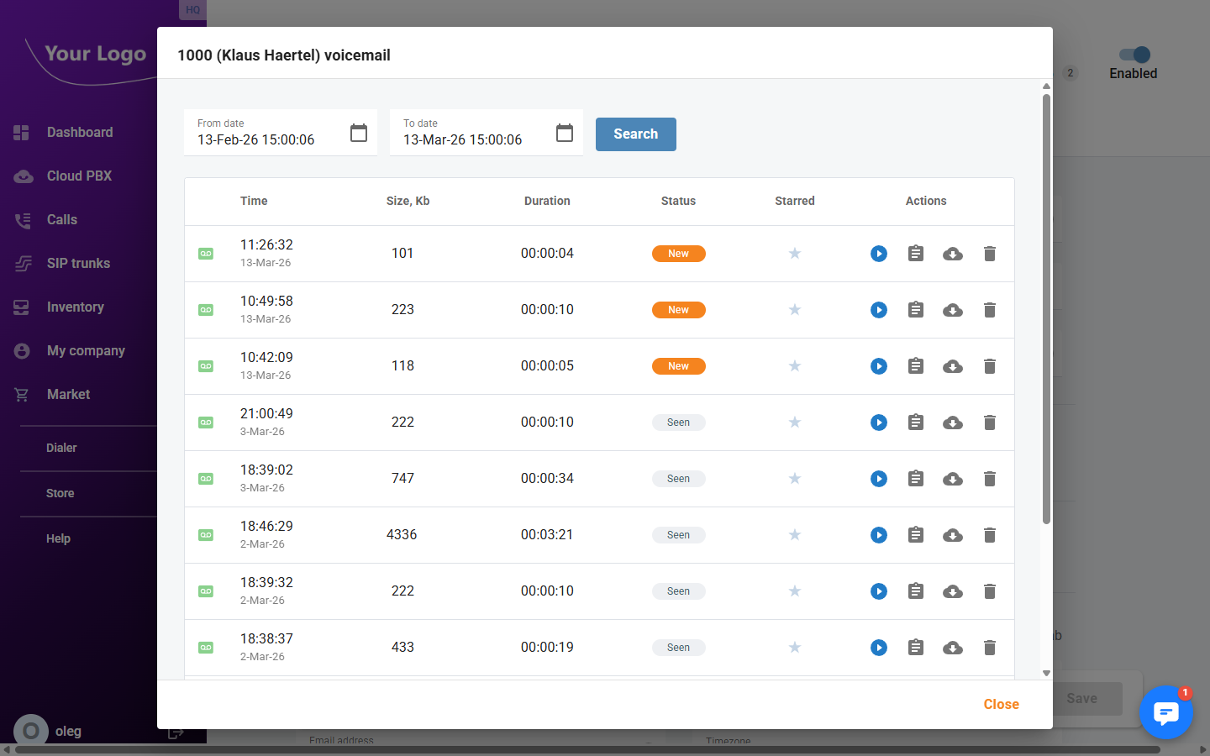
Task: Click the cassette icon on the first voicemail row
Action: [x=206, y=253]
